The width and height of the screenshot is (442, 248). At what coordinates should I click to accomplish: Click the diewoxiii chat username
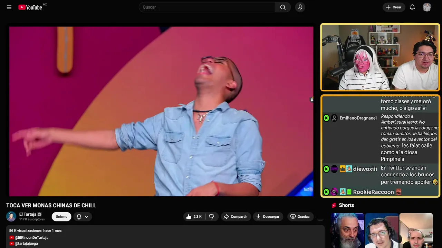coord(365,169)
